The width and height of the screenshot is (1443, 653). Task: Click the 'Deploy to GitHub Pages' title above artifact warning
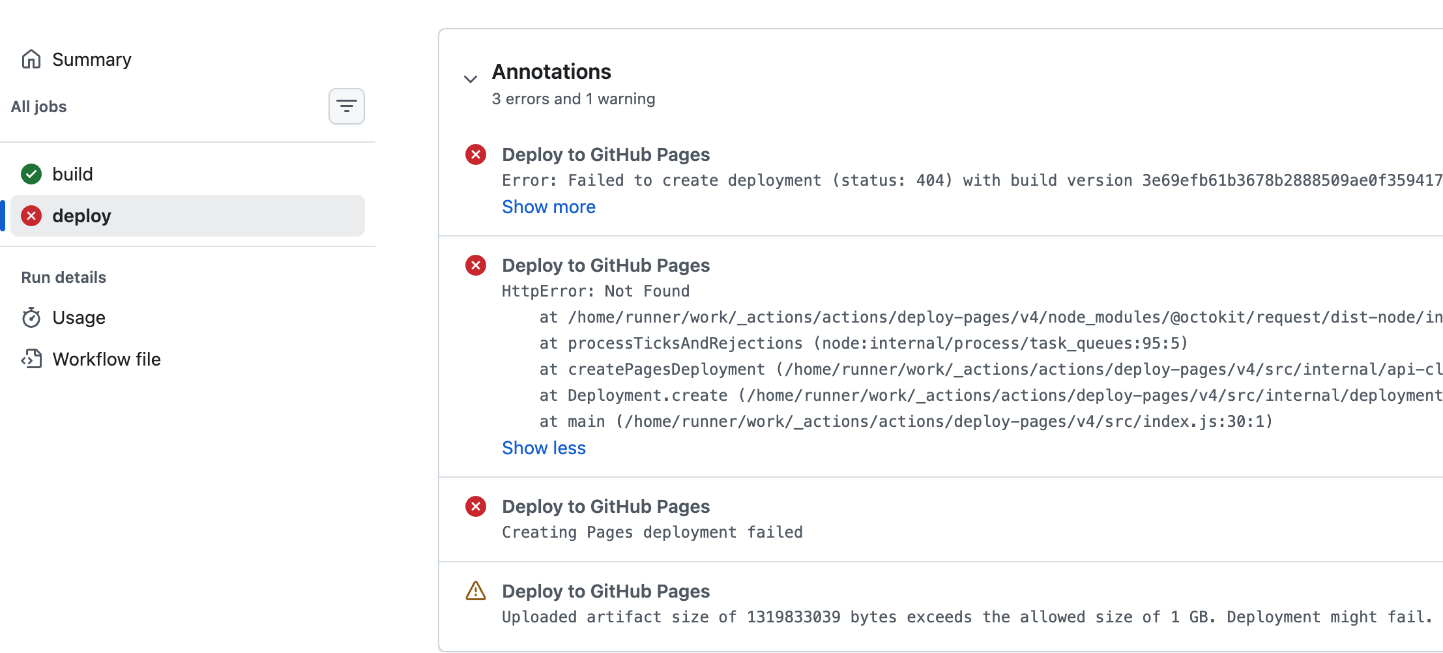(x=605, y=591)
